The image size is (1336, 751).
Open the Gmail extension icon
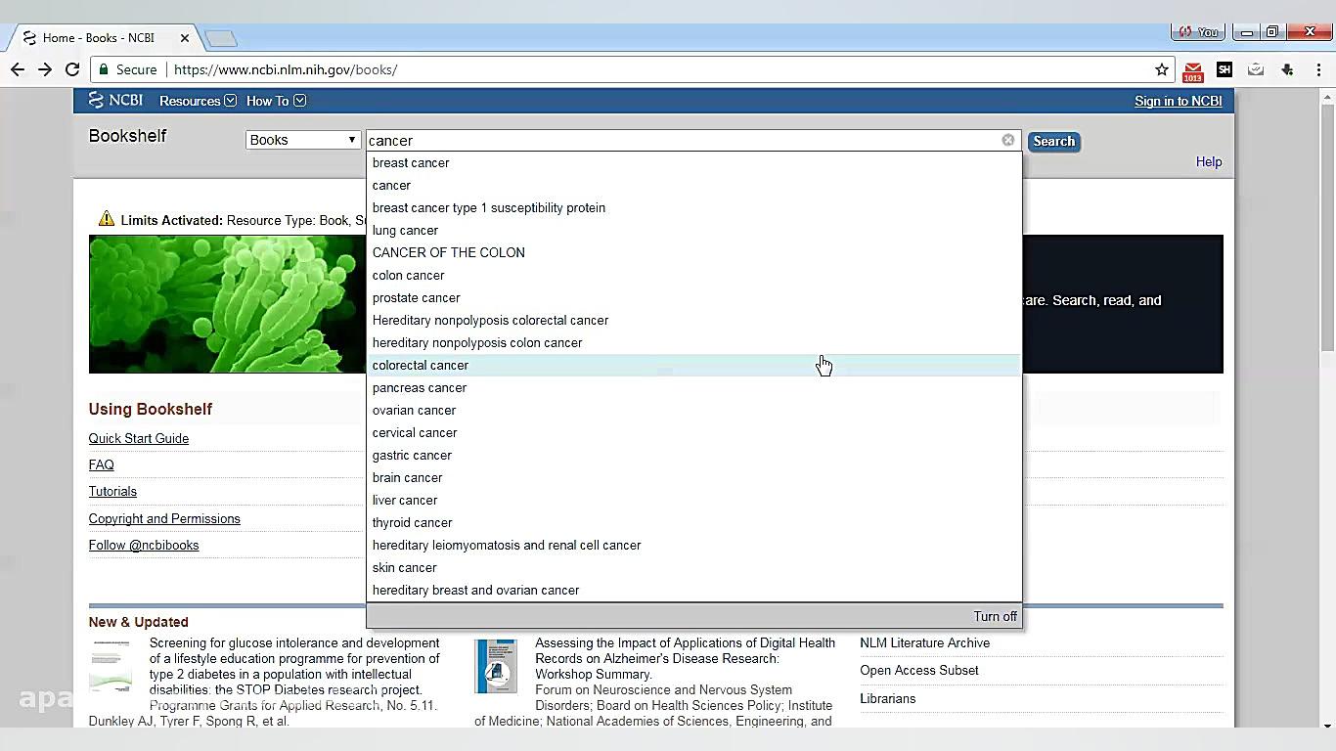(x=1192, y=70)
